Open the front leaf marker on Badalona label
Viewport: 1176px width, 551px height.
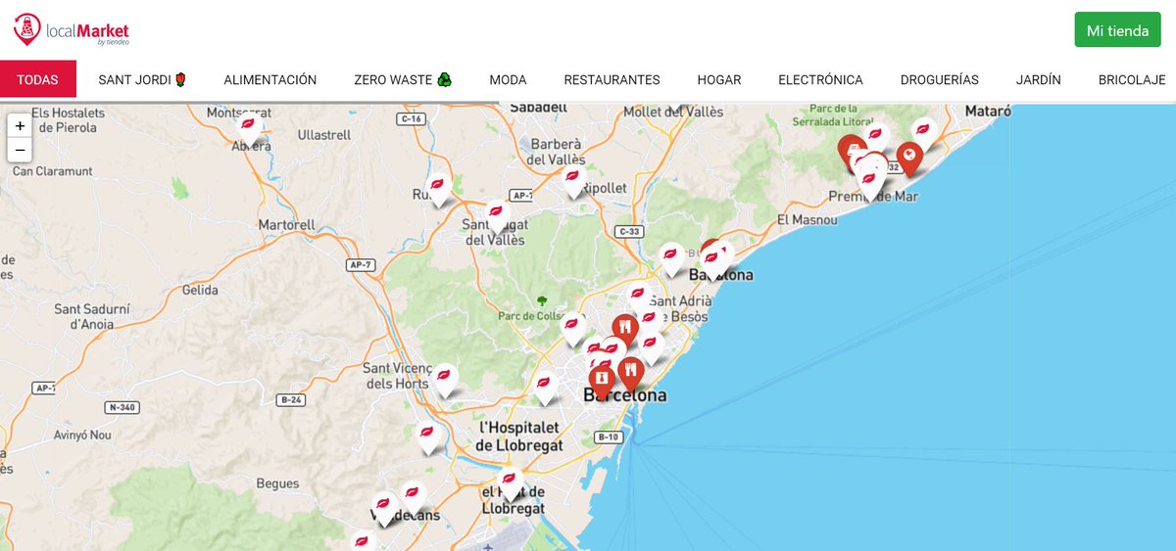click(x=711, y=261)
